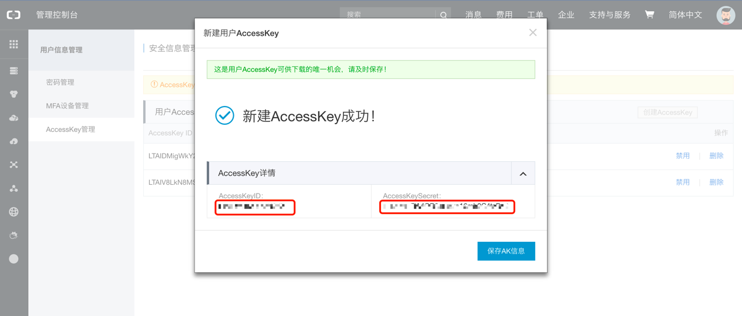Select MFA设备管理 in the sidebar
This screenshot has width=742, height=316.
(x=67, y=106)
